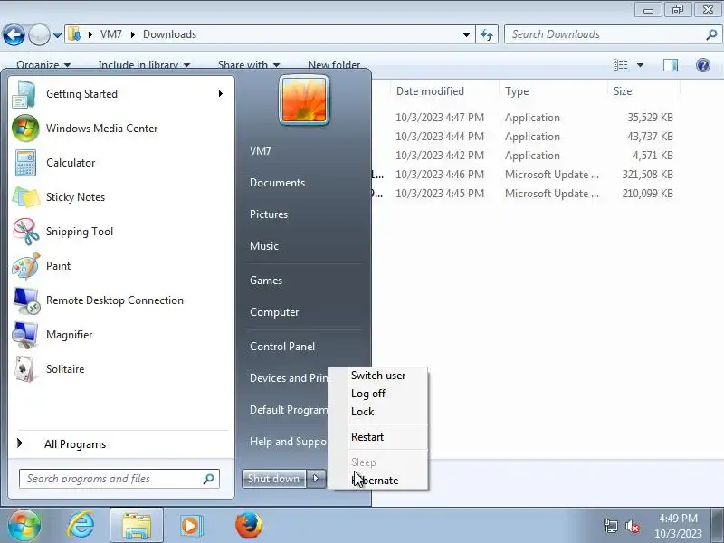Select the file modified at 4:42 PM

[527, 156]
